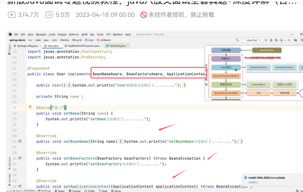Click the setName breadcrumb
303x192 pixels.
pos(104,40)
